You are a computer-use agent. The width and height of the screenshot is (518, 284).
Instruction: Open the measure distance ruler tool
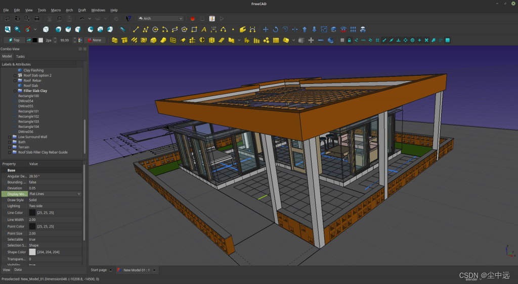tap(122, 29)
